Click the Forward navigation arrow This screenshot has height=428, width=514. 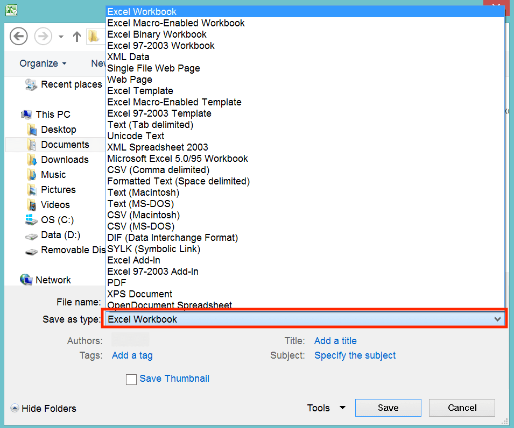pyautogui.click(x=43, y=36)
